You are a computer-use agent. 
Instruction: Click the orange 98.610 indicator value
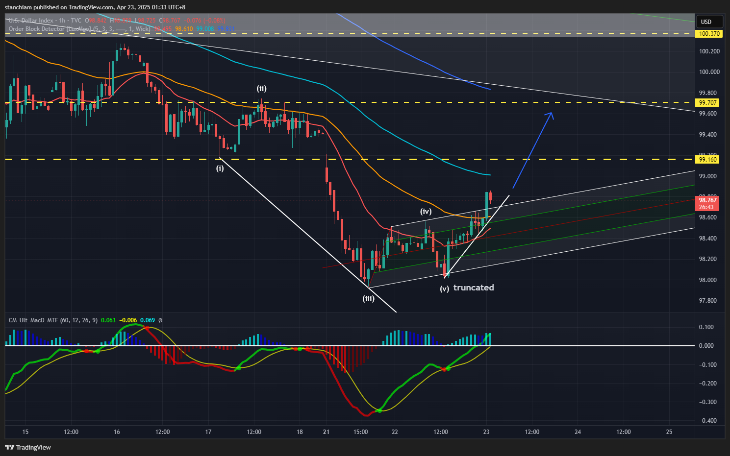(184, 29)
